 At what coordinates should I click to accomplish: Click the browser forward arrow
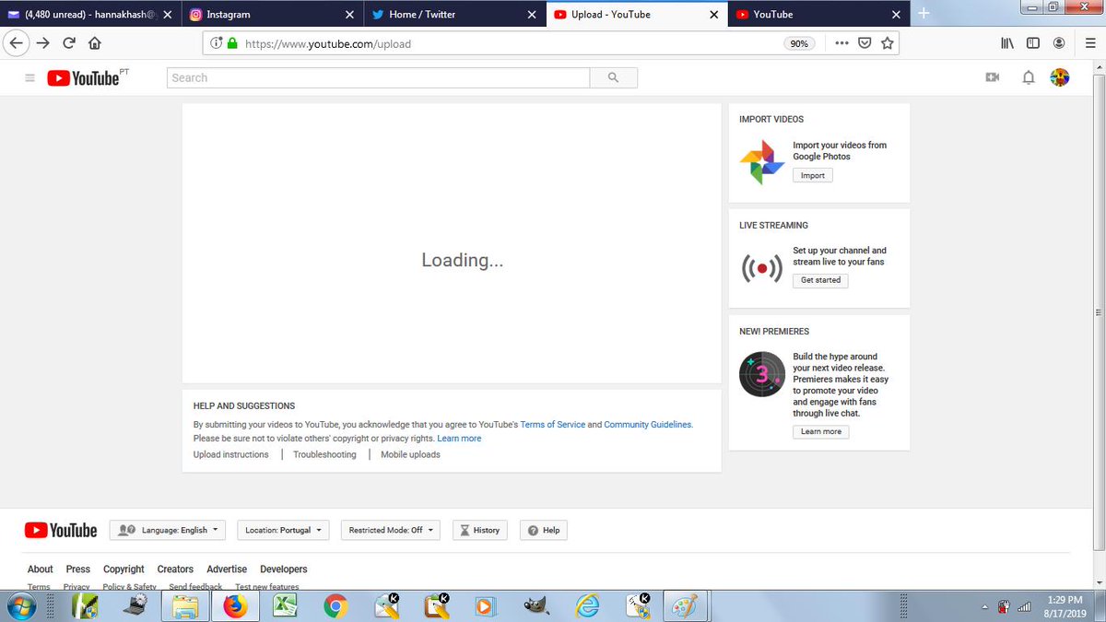pyautogui.click(x=42, y=43)
